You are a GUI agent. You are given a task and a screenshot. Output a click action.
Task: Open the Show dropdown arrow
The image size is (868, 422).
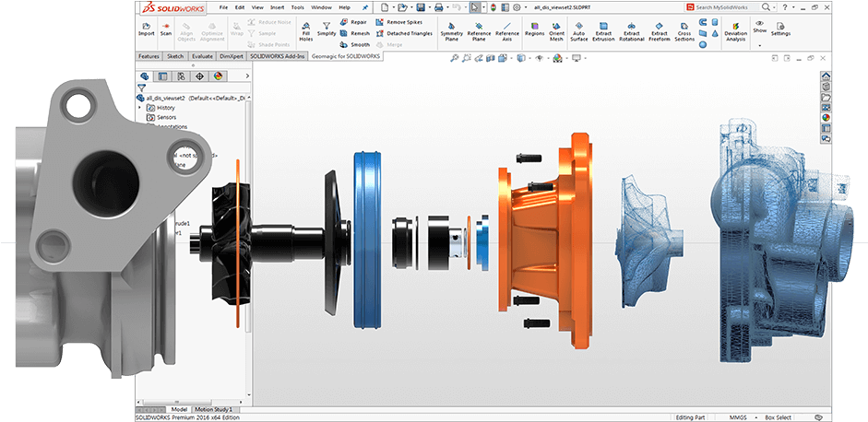click(x=760, y=45)
